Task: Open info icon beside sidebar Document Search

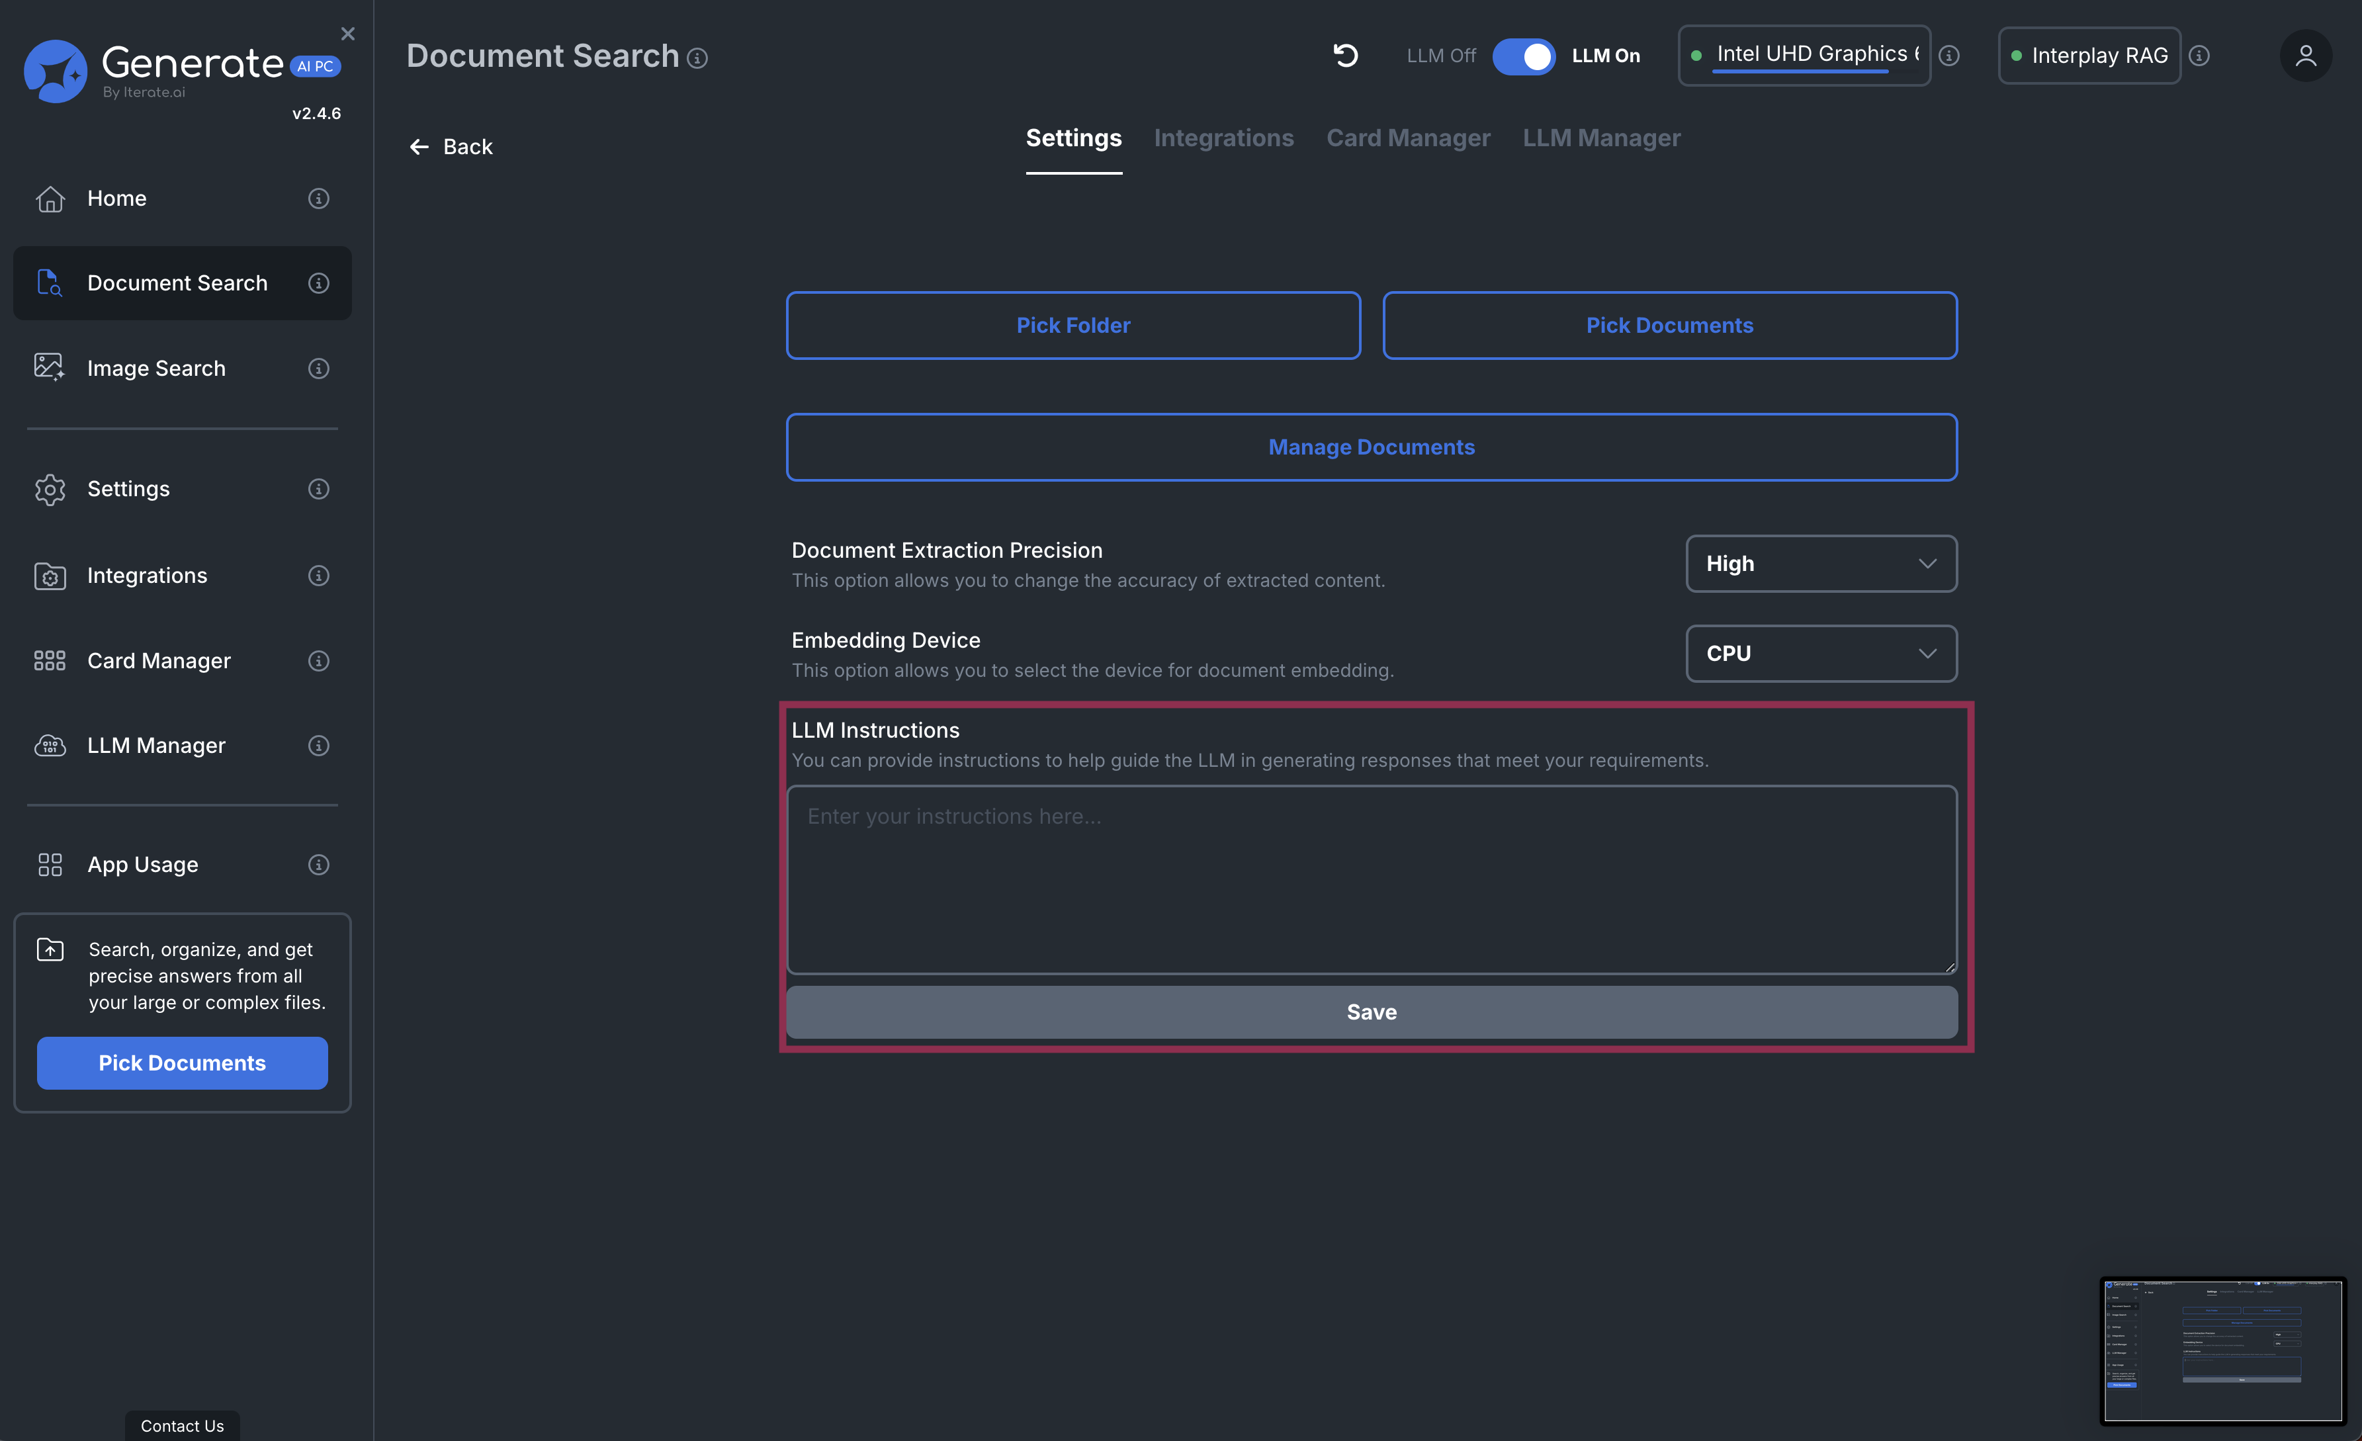Action: pyautogui.click(x=318, y=283)
